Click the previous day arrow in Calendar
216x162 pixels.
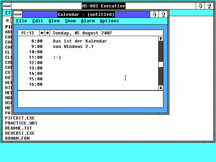click(42, 33)
